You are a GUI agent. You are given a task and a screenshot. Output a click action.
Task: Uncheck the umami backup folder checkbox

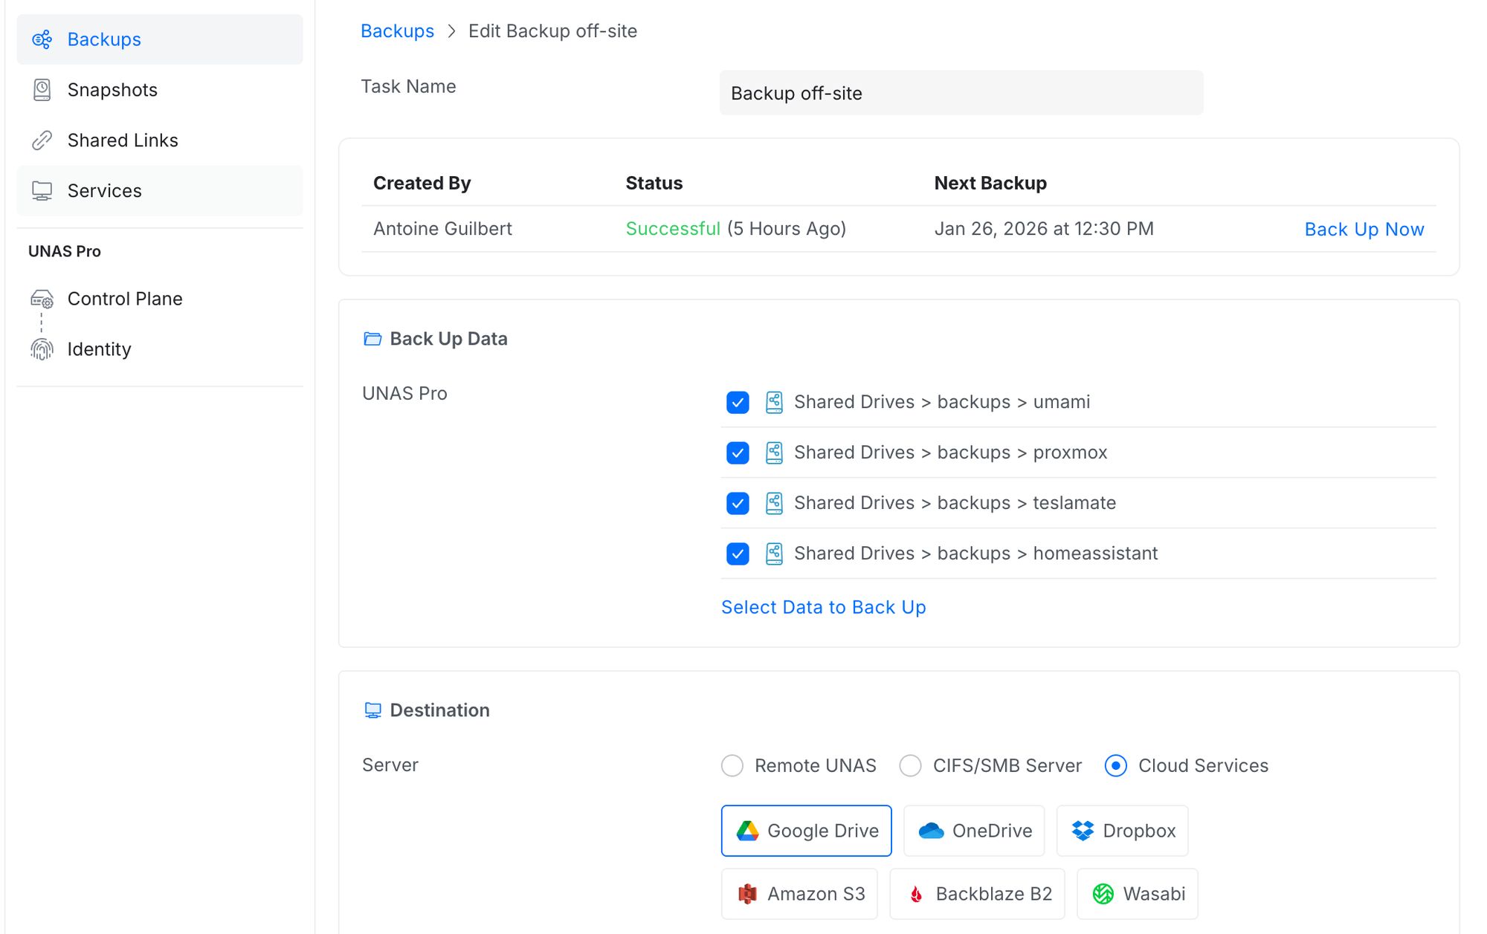click(x=738, y=402)
